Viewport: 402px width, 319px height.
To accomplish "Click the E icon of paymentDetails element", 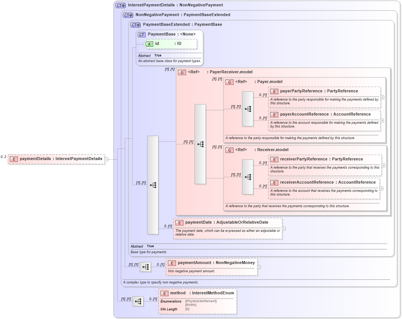I will tap(13, 159).
